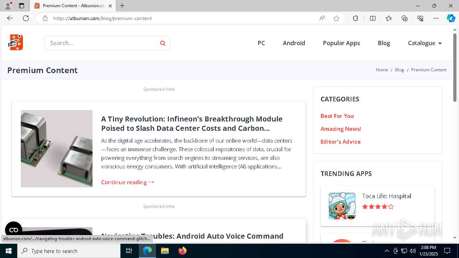
Task: Open the Split screen icon
Action: [x=373, y=18]
